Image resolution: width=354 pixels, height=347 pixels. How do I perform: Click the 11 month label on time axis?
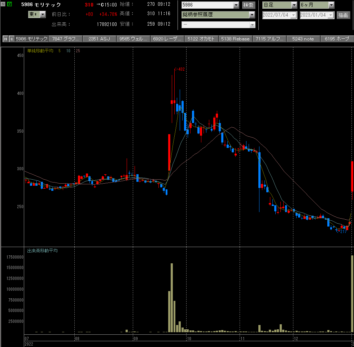[x=242, y=338]
